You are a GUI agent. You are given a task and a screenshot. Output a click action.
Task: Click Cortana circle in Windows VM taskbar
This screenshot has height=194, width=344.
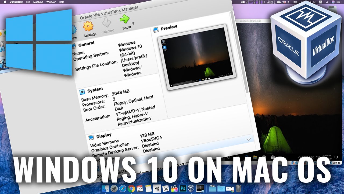pyautogui.click(x=229, y=157)
